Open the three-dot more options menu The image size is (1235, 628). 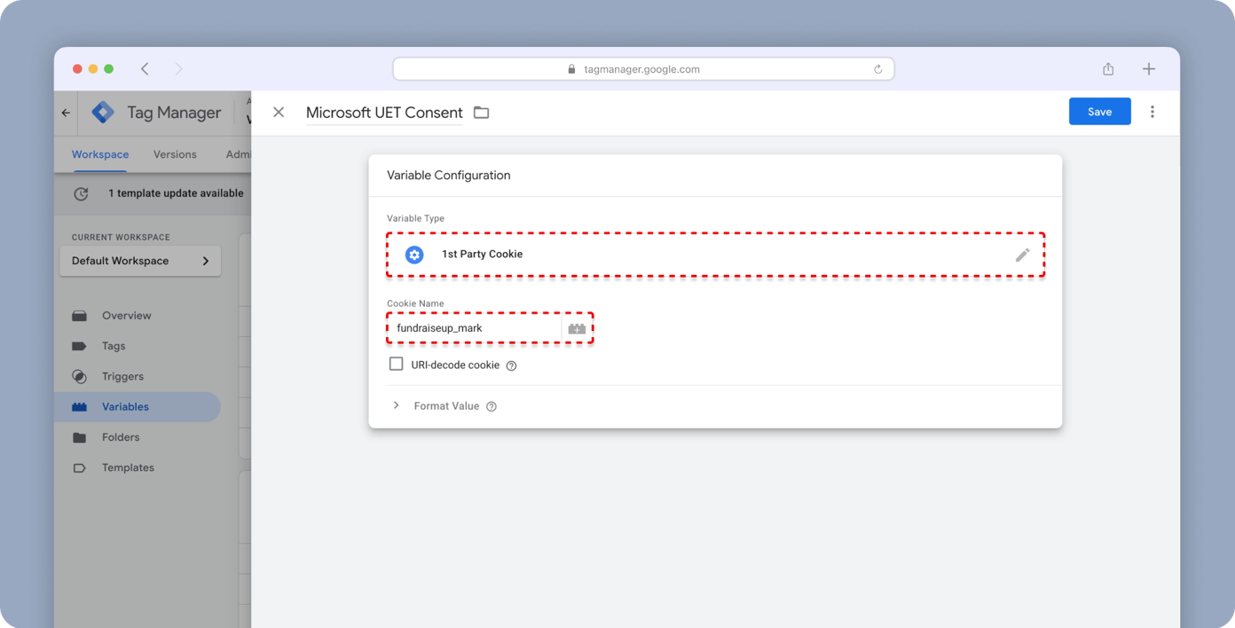click(1152, 112)
